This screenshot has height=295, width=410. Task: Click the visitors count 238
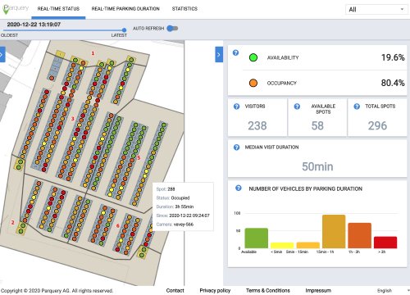(x=257, y=125)
